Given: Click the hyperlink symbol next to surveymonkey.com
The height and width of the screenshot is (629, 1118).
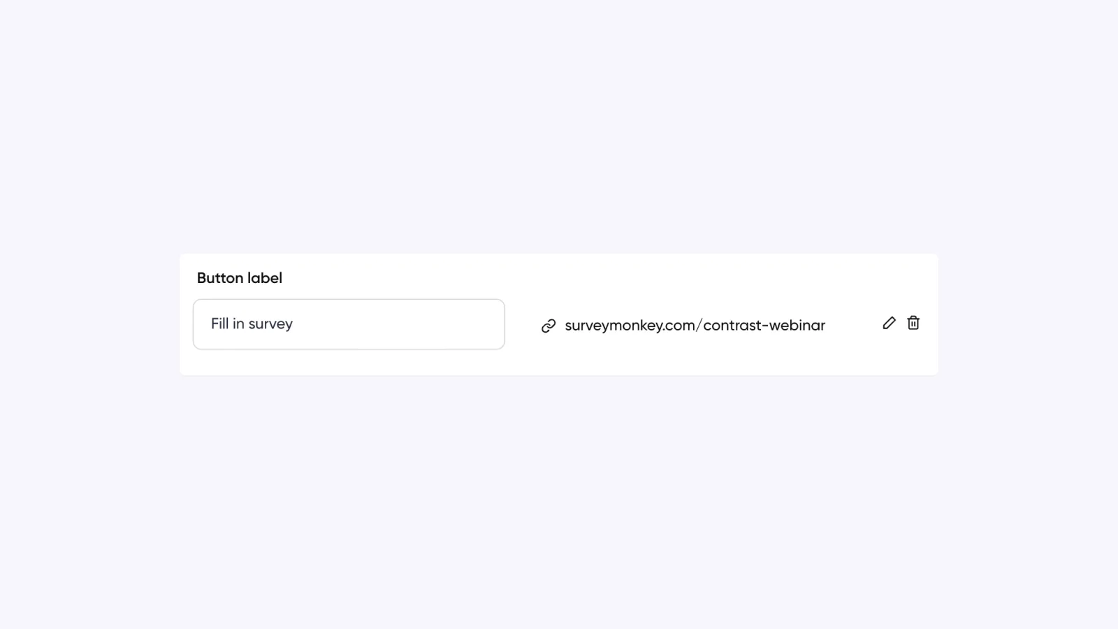Looking at the screenshot, I should [548, 325].
